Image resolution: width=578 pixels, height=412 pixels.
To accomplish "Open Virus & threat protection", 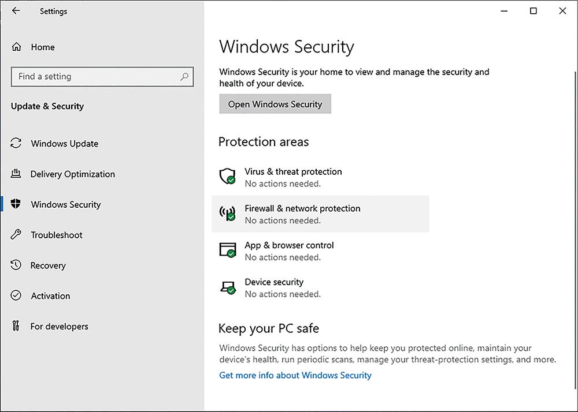I will [320, 177].
